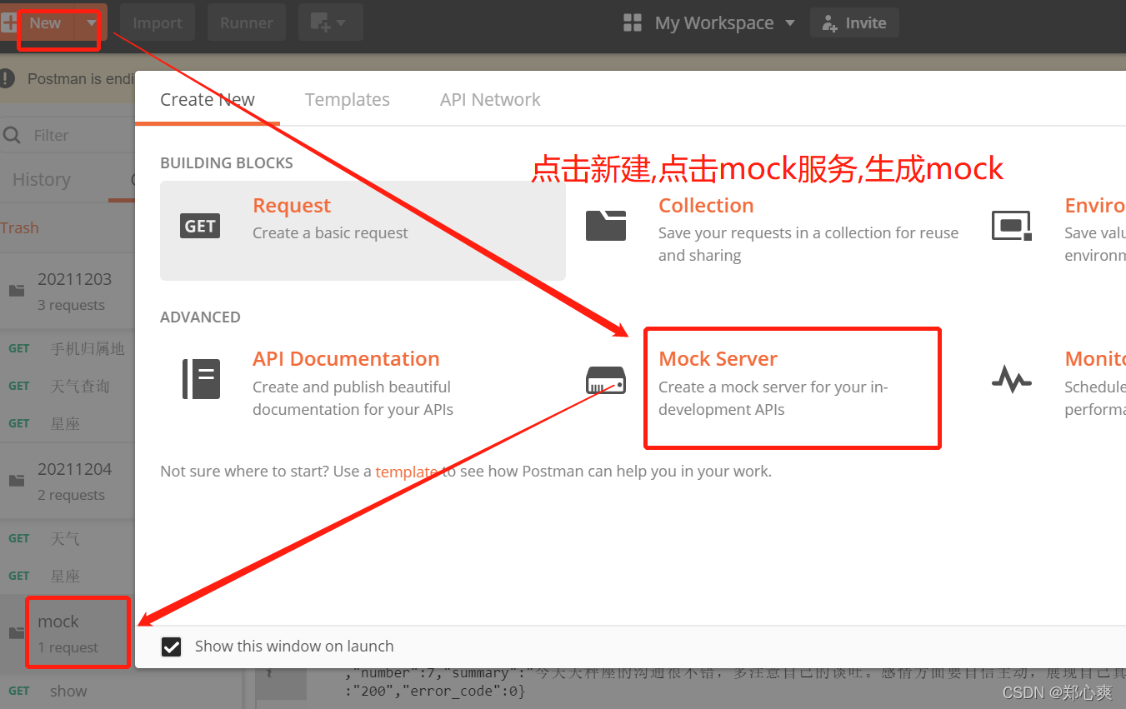Click the Environment icon
This screenshot has width=1126, height=709.
pyautogui.click(x=1011, y=226)
